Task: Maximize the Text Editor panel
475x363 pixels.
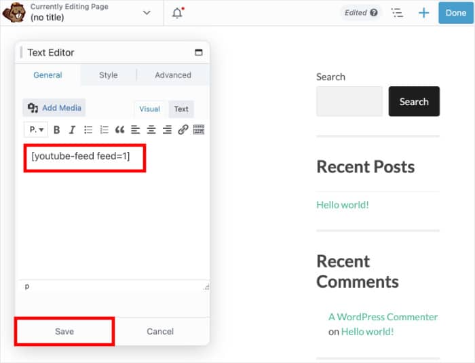Action: [198, 52]
